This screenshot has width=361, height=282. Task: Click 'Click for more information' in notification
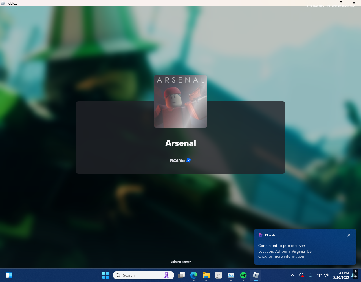pos(281,256)
